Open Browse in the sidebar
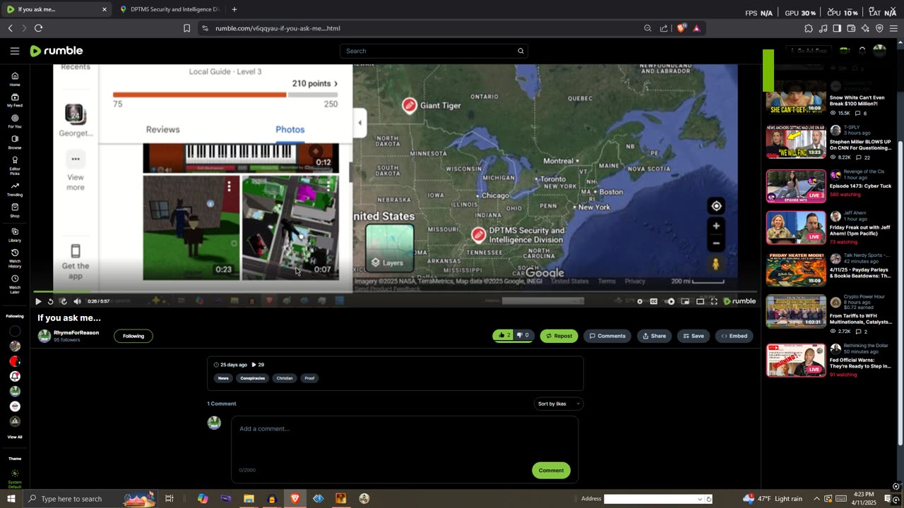This screenshot has width=904, height=508. pos(15,143)
